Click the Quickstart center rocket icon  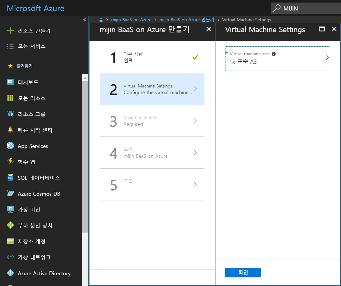click(10, 130)
